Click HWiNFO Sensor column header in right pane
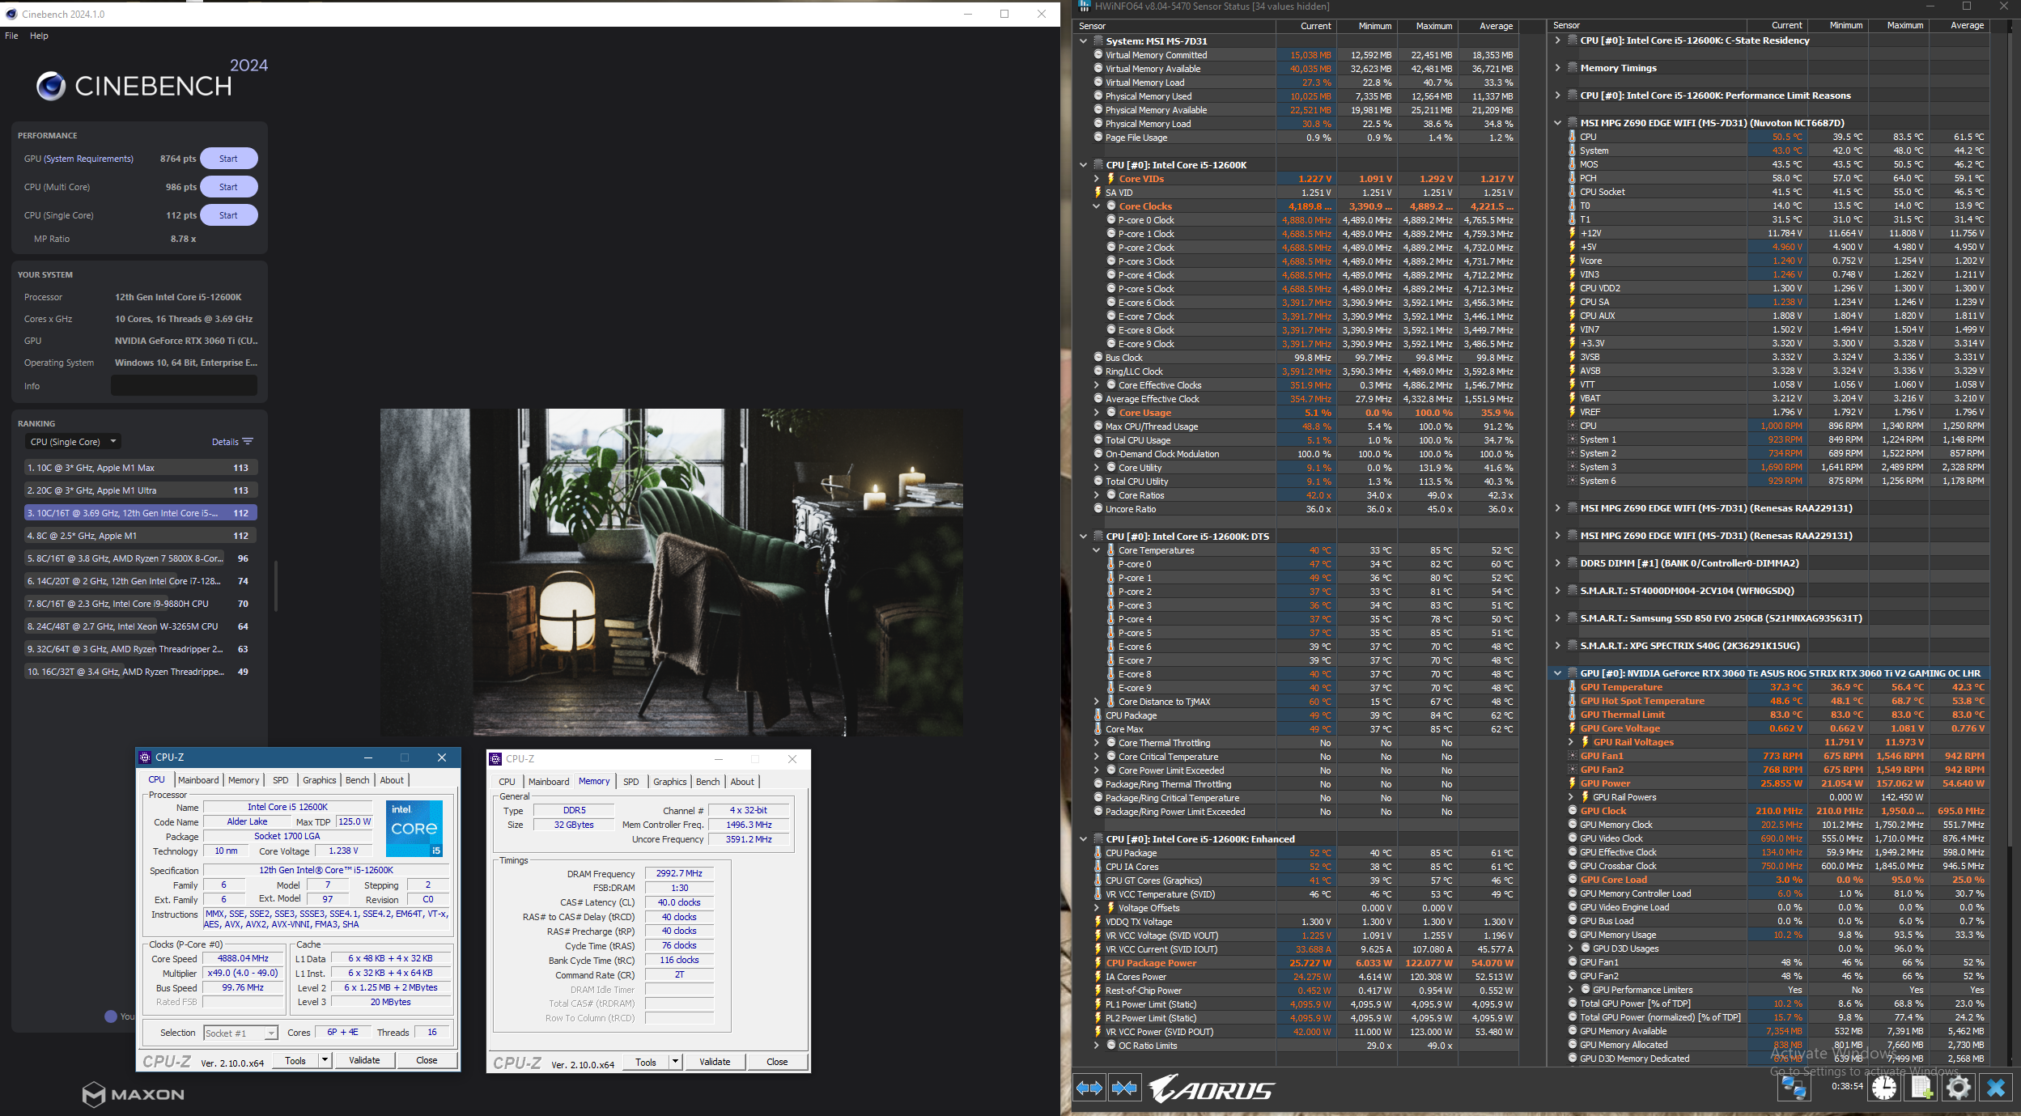This screenshot has width=2021, height=1116. coord(1648,26)
